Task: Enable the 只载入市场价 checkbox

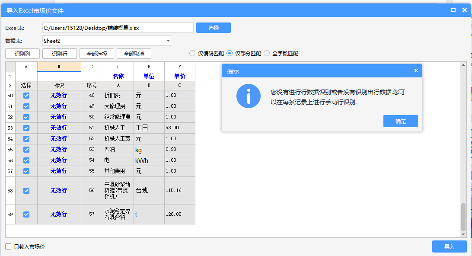Action: [x=9, y=246]
